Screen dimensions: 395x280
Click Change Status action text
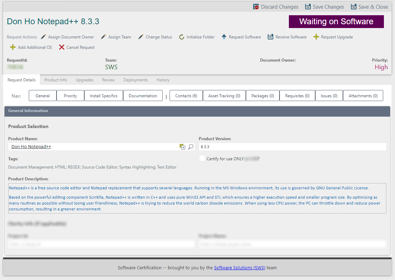[x=159, y=37]
